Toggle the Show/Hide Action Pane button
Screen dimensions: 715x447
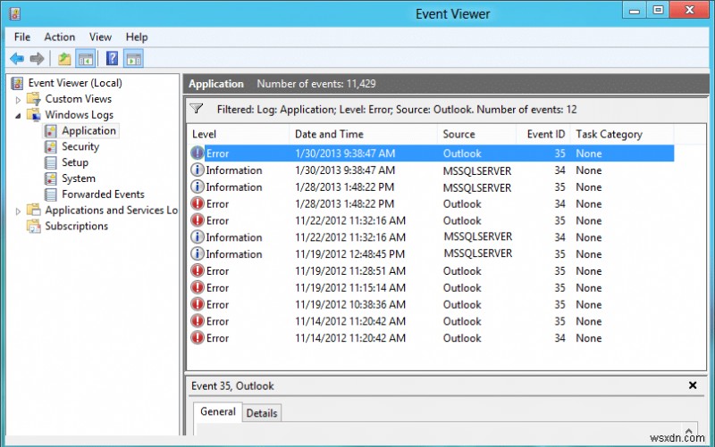pos(133,59)
